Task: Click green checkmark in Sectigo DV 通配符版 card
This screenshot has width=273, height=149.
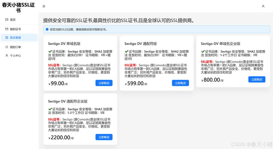Action: 127,52
